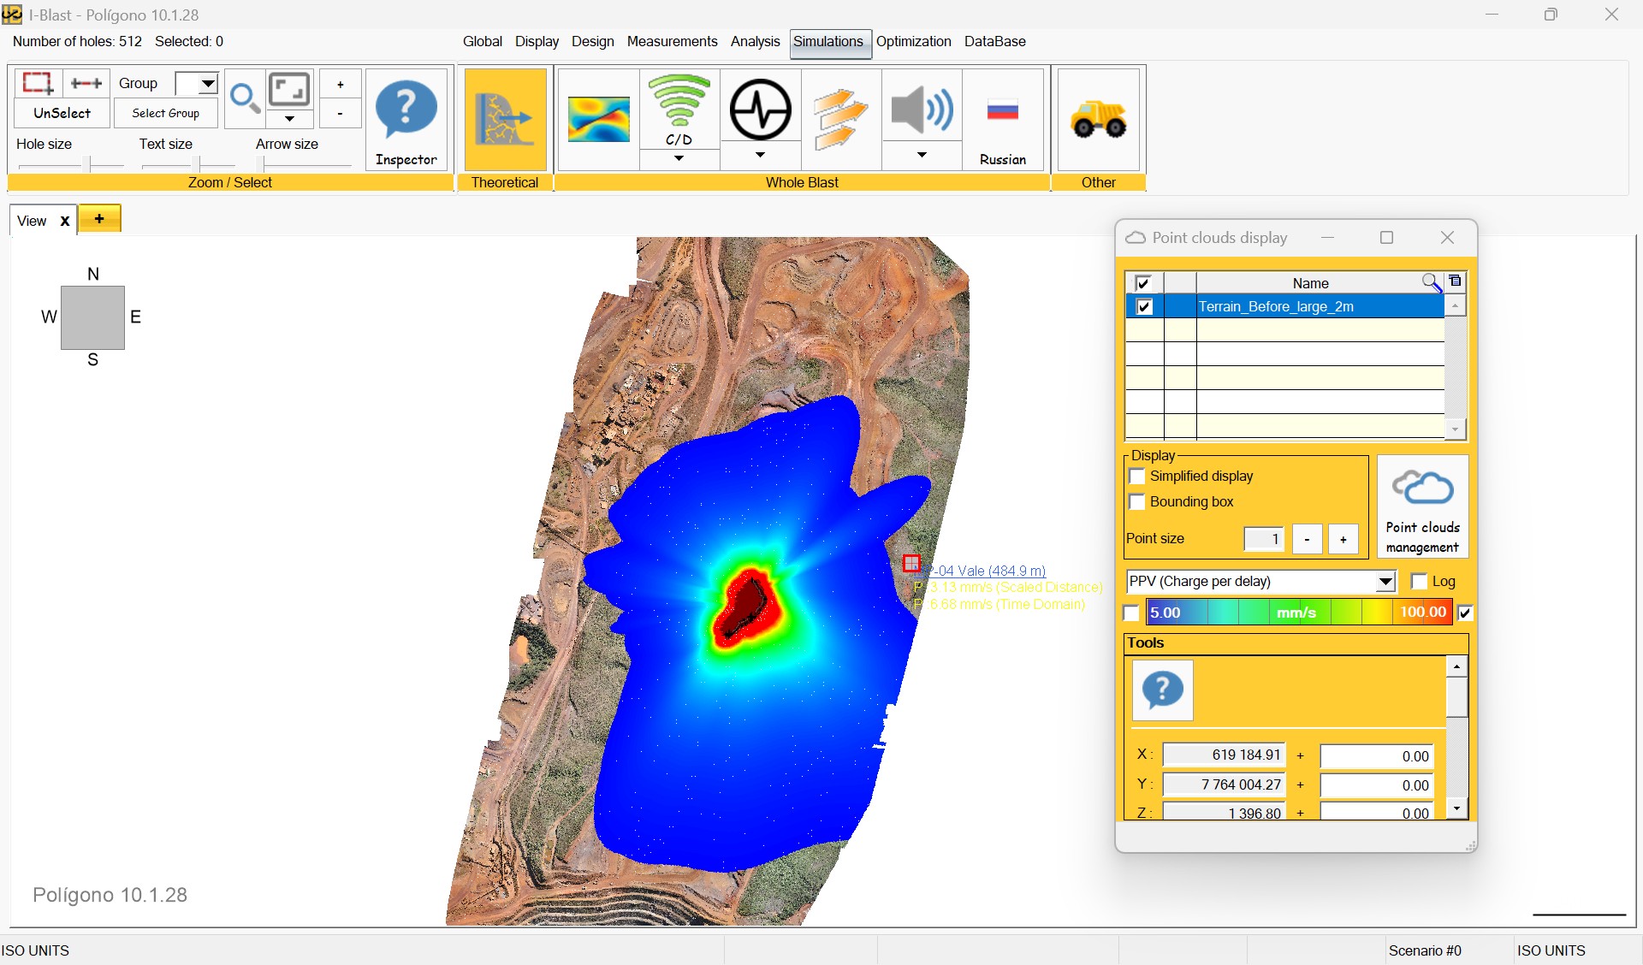The height and width of the screenshot is (965, 1643).
Task: Open the DataBase menu
Action: pyautogui.click(x=994, y=41)
